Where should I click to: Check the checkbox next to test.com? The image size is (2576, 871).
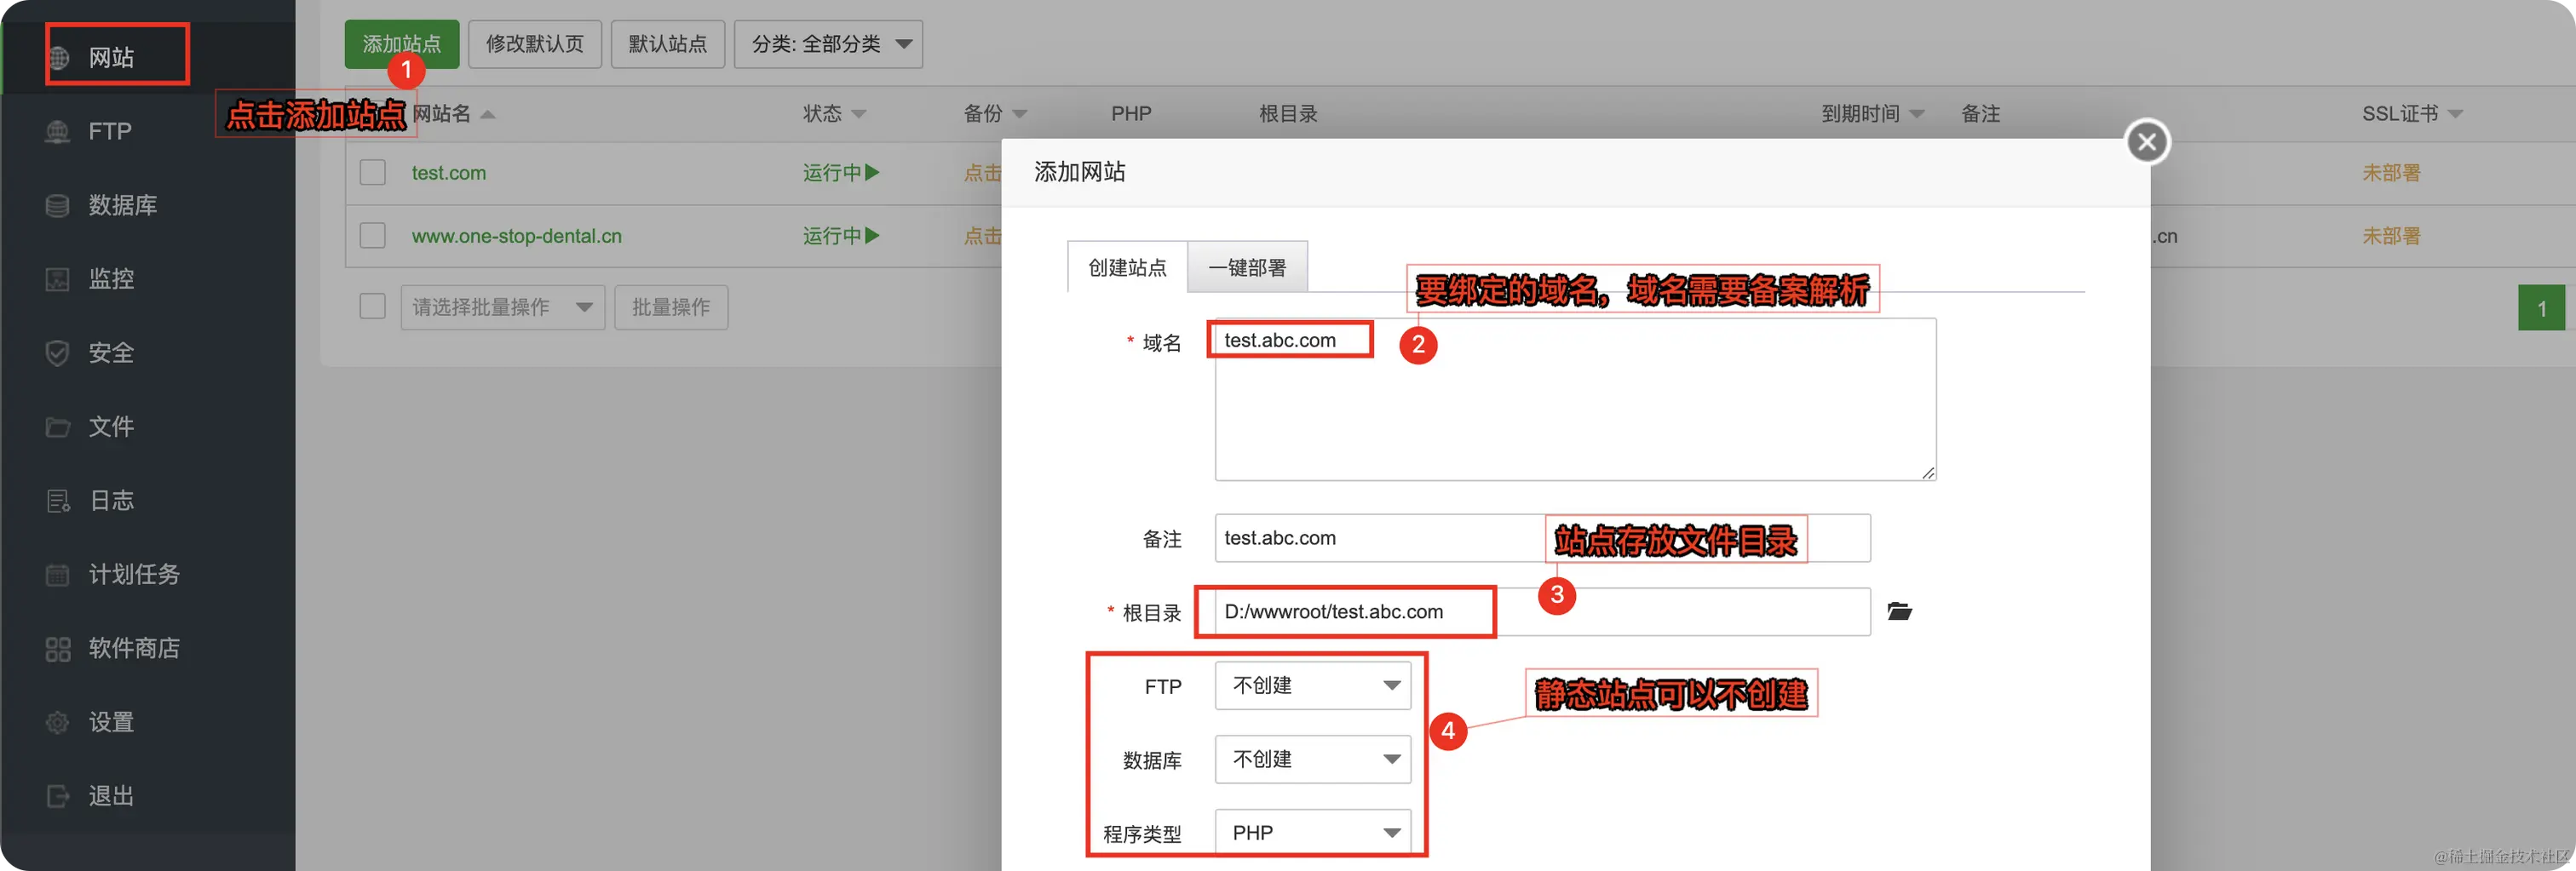tap(372, 172)
